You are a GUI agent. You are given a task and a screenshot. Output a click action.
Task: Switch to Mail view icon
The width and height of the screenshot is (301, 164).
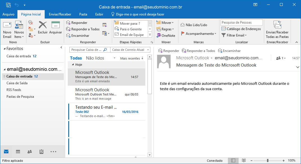[6, 152]
